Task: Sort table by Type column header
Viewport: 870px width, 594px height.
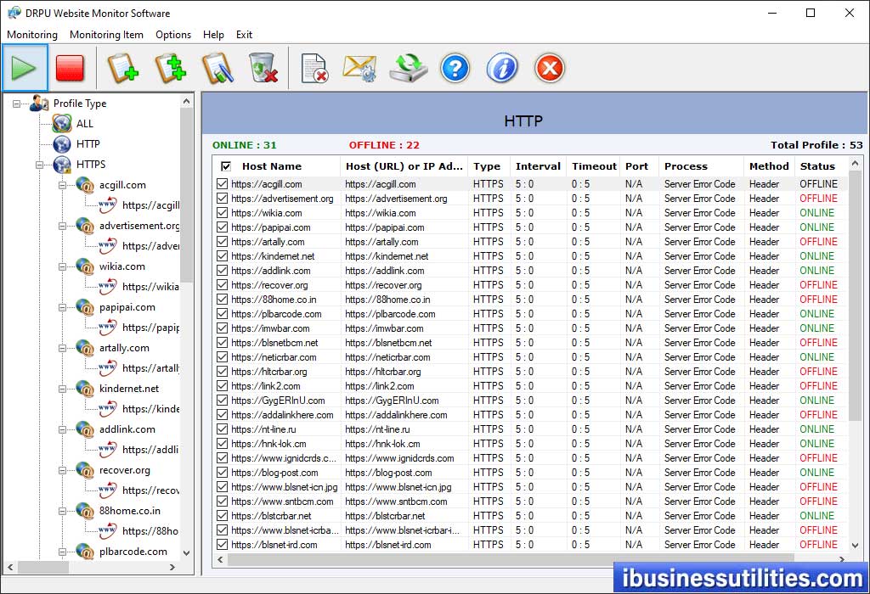Action: (487, 166)
